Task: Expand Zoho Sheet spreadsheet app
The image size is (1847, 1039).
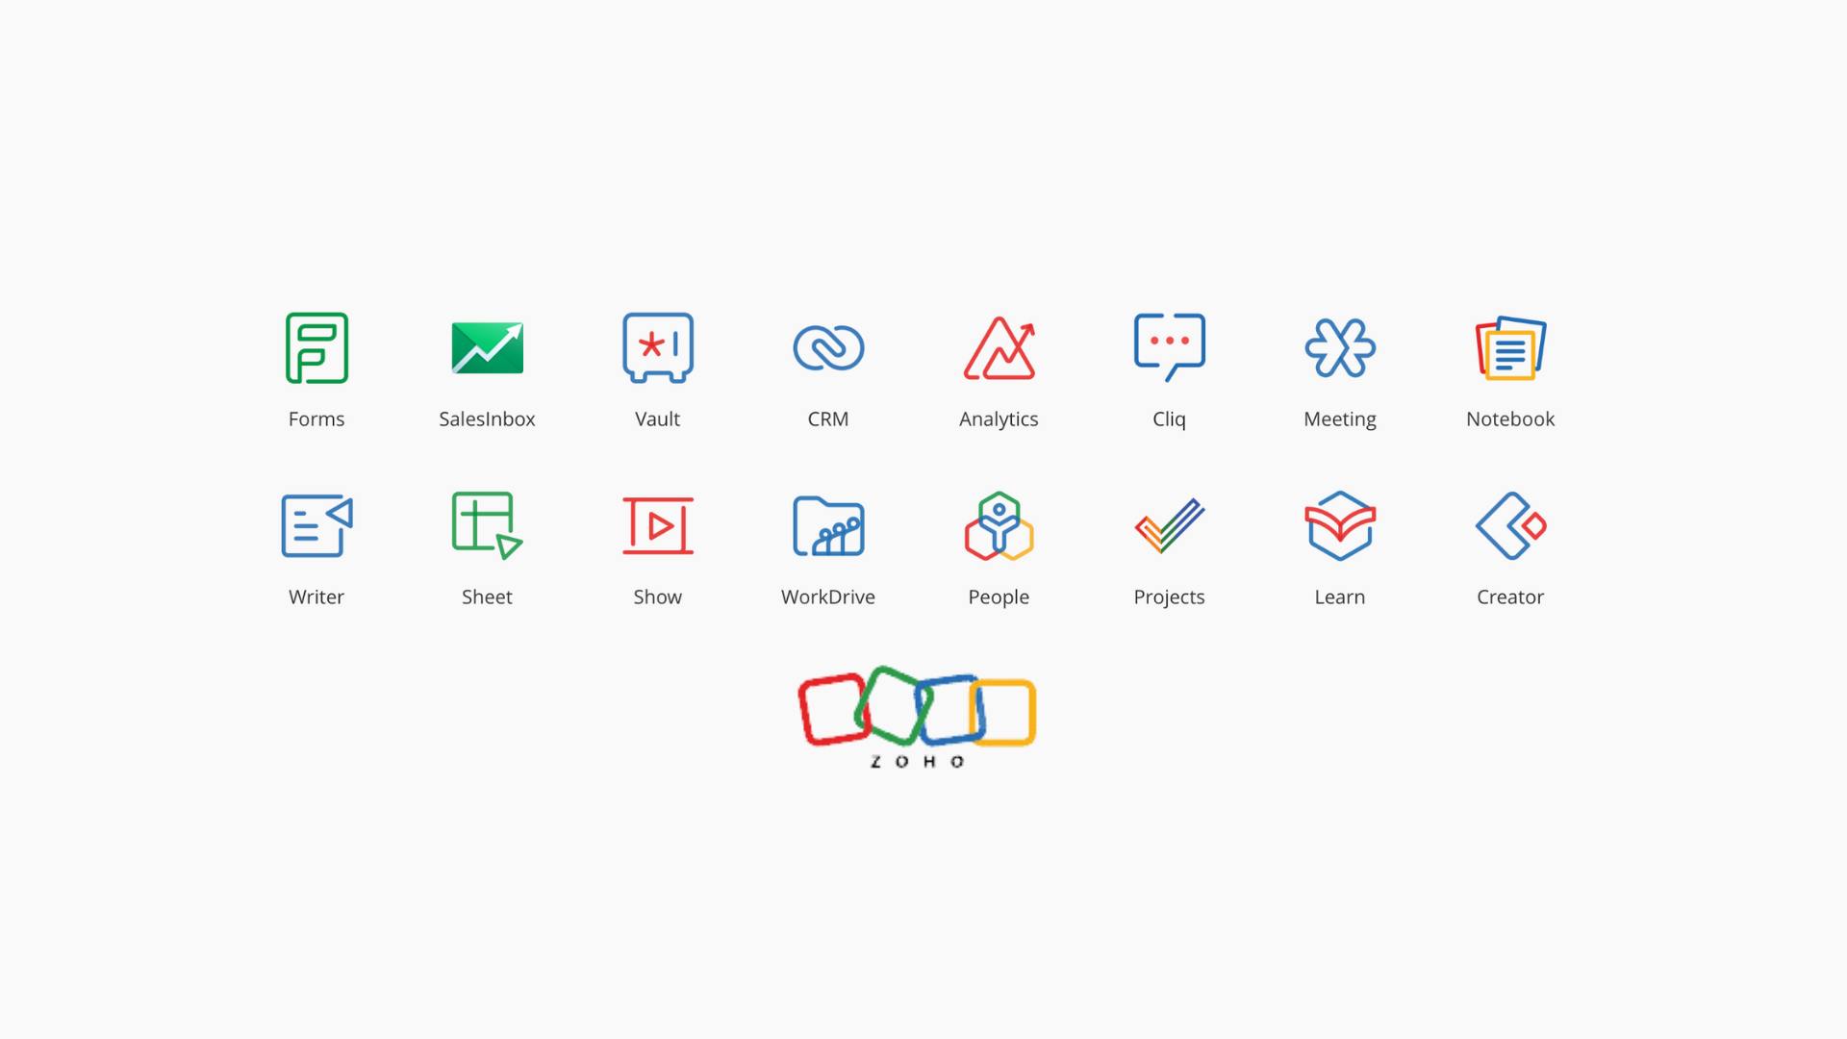Action: click(x=487, y=526)
